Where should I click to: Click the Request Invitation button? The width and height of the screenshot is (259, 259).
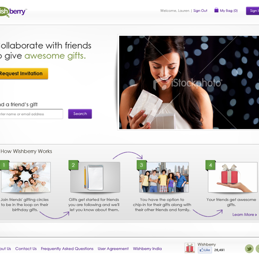23,74
